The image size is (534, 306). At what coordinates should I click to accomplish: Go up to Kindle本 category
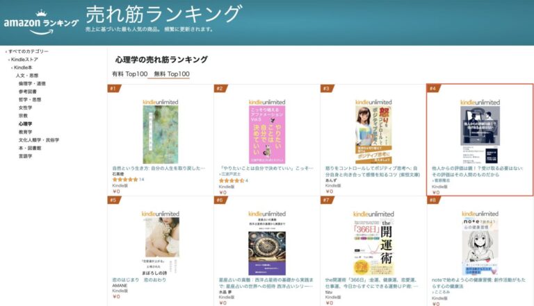click(x=23, y=67)
